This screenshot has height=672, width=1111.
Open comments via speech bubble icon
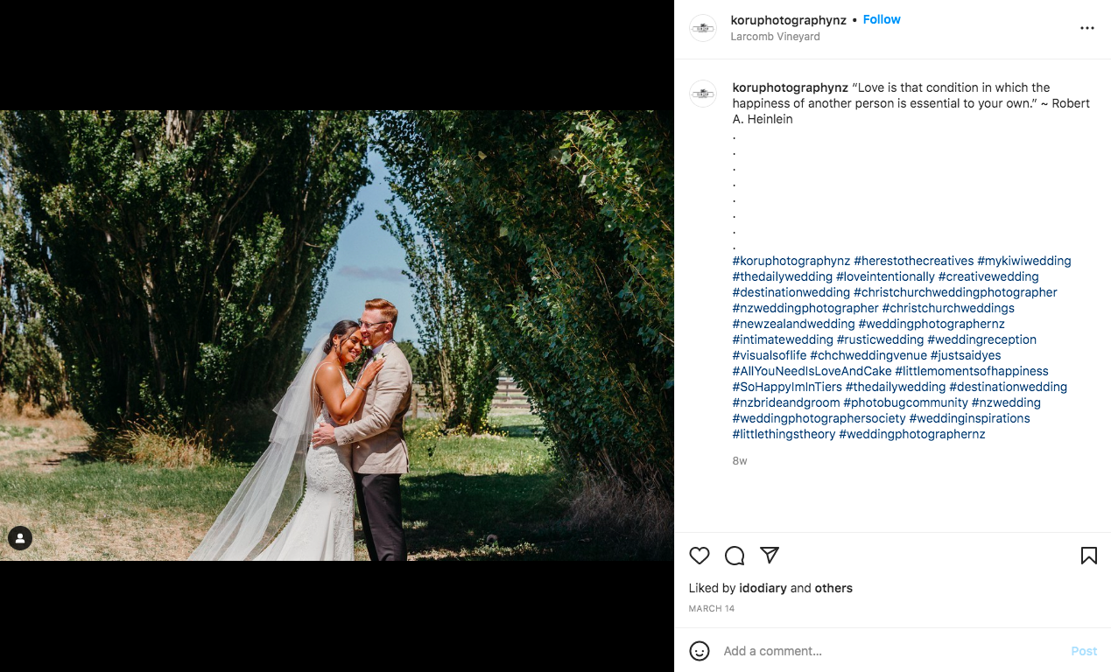[x=735, y=556]
